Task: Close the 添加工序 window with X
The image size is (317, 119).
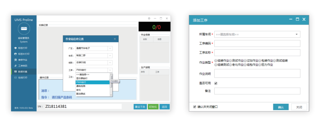Action: [304, 19]
